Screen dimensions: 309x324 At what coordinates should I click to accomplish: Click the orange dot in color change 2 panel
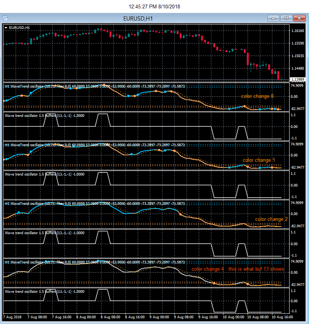point(180,214)
